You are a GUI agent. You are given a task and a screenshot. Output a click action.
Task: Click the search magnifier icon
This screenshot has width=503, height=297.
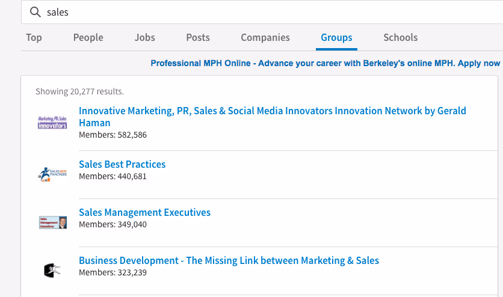click(35, 12)
